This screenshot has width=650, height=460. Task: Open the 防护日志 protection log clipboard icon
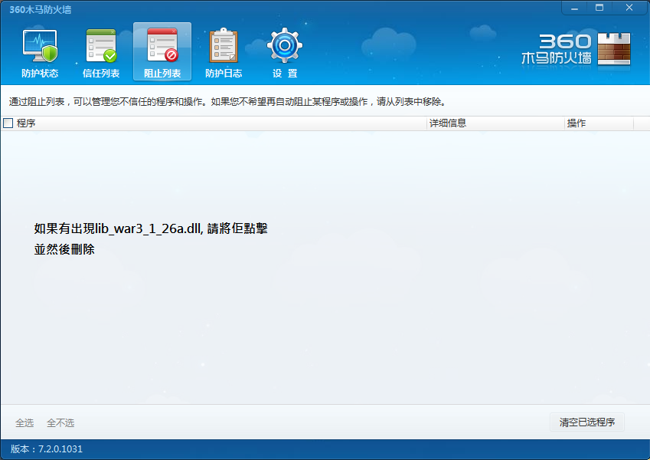224,53
